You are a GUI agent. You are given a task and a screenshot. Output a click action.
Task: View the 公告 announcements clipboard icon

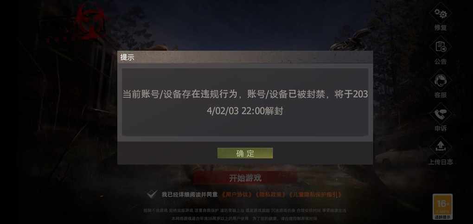click(x=441, y=47)
